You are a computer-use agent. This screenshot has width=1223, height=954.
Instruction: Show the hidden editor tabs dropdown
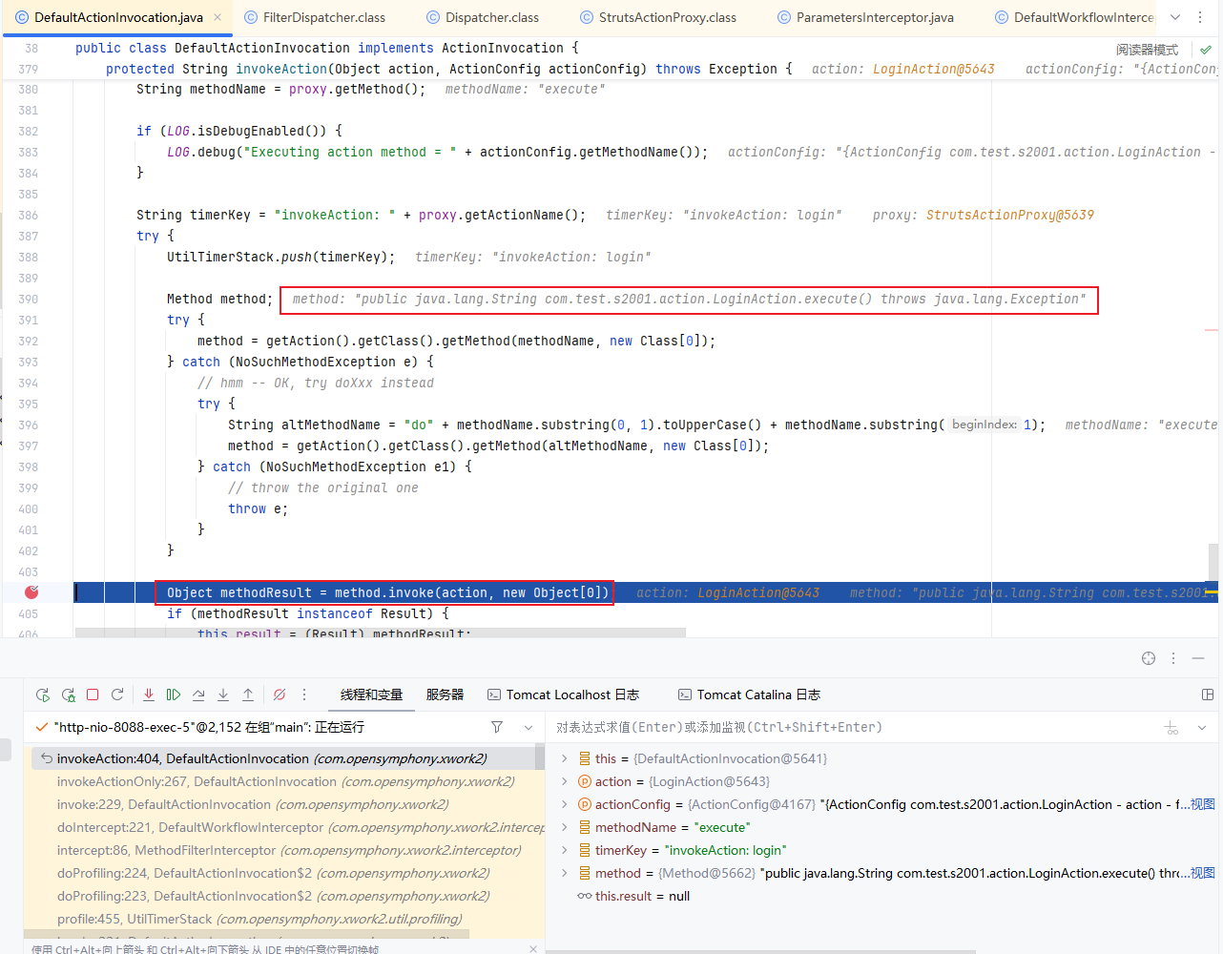1175,17
